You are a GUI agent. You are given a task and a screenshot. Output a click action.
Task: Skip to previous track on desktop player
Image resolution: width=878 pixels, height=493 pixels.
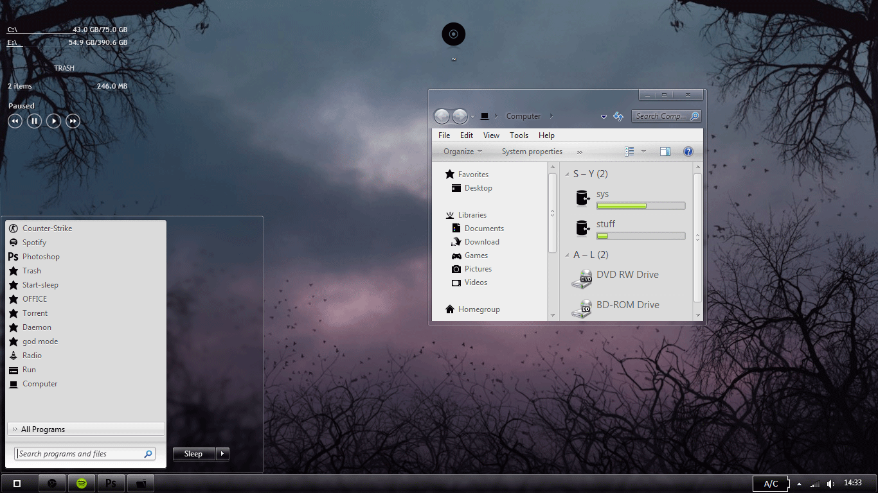15,121
